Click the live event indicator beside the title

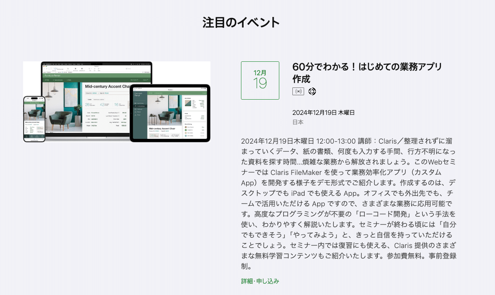point(298,91)
